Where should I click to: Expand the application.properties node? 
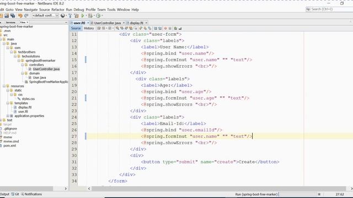8,116
